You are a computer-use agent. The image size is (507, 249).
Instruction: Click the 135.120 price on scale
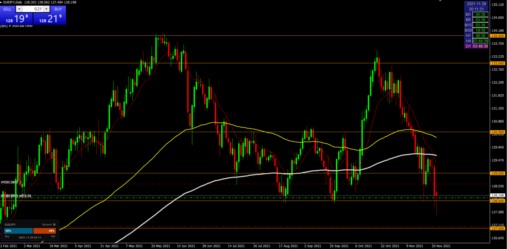click(x=498, y=5)
